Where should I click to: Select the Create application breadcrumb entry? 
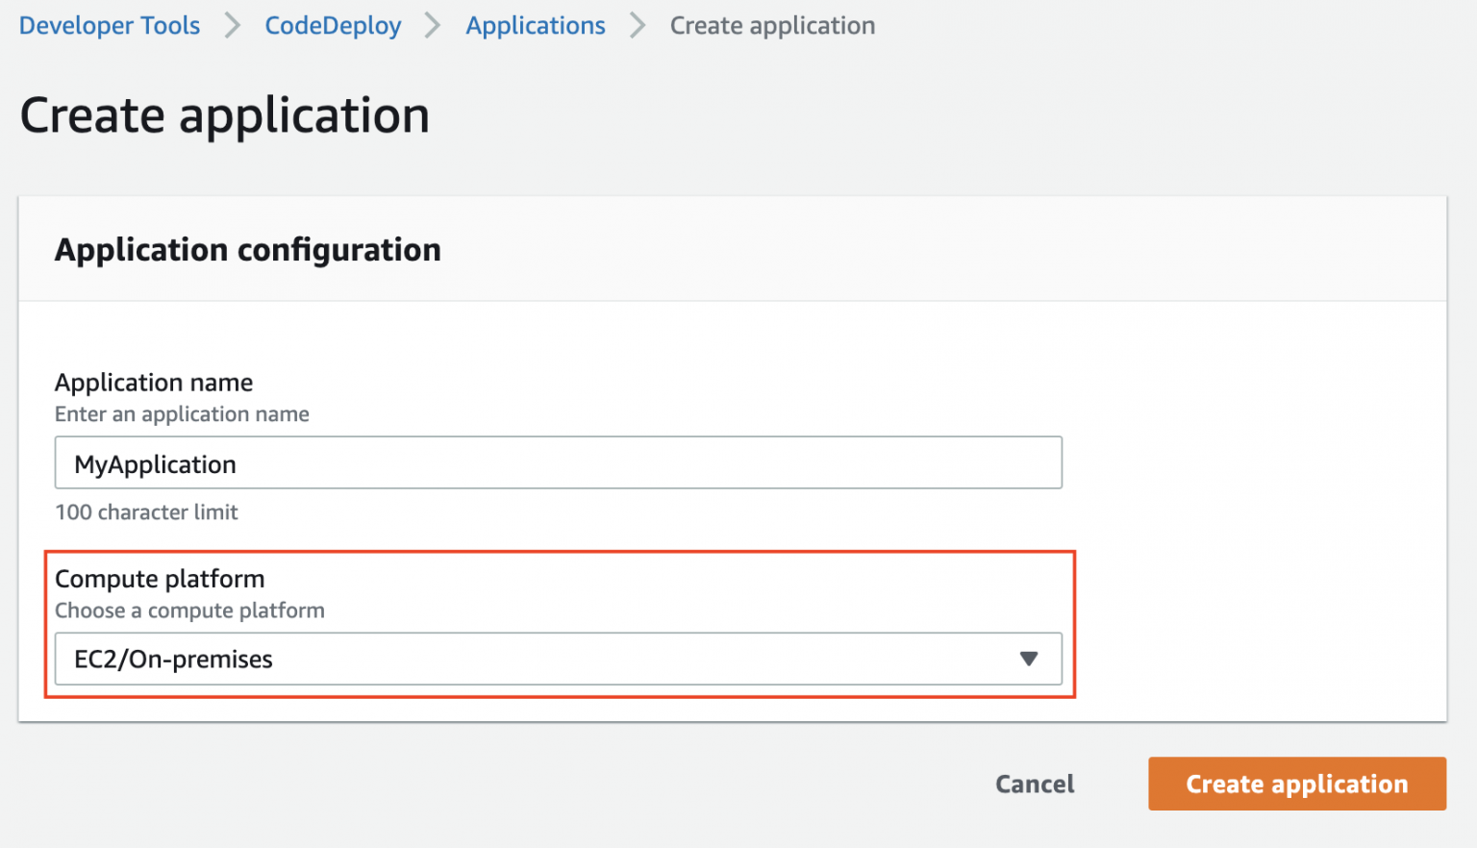tap(772, 26)
